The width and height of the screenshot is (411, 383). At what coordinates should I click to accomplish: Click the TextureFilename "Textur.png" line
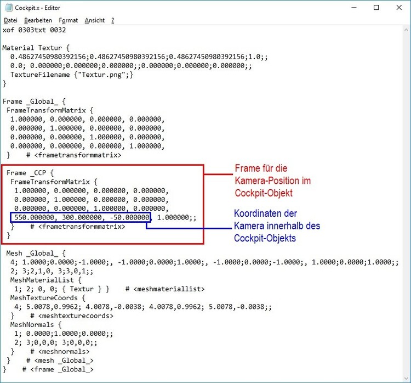coord(72,75)
